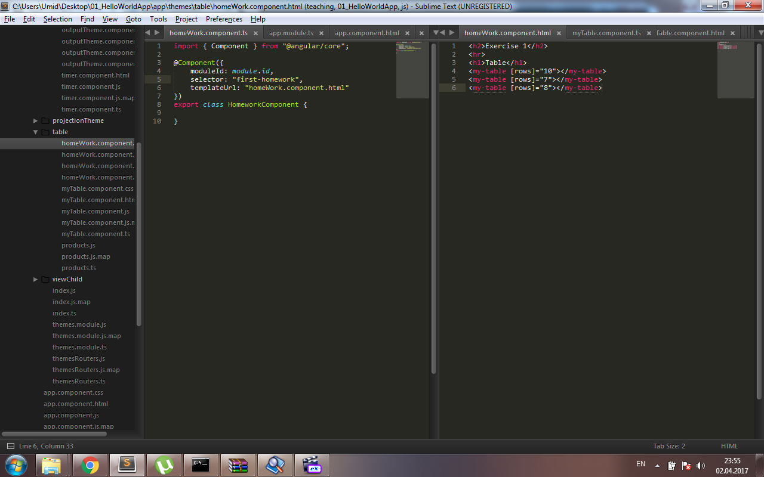This screenshot has width=764, height=477.
Task: Open themes.module.ts in sidebar
Action: tap(79, 347)
